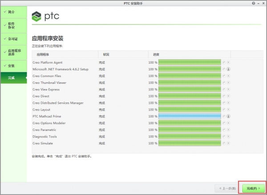Go to the 许可证 step in the sidebar

[x=14, y=39]
